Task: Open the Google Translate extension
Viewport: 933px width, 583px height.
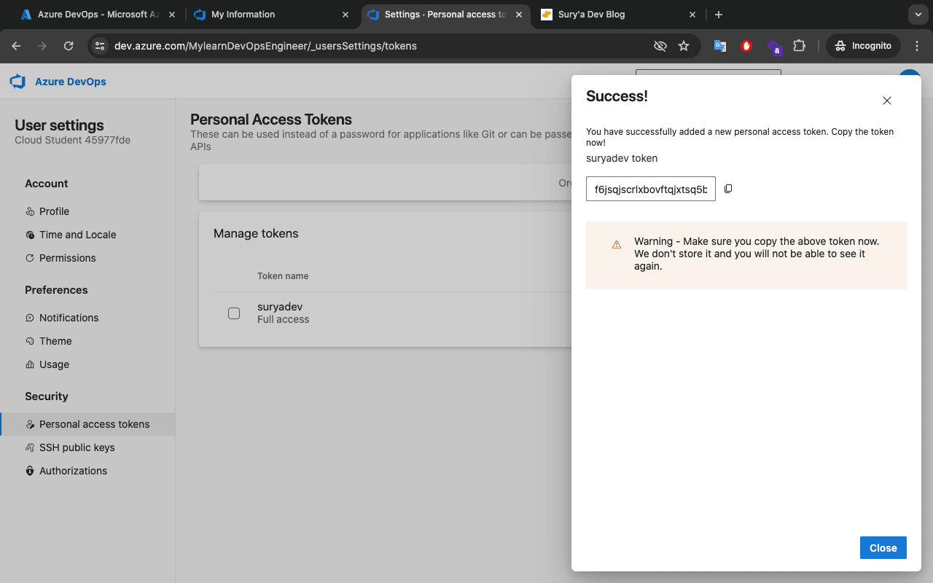Action: click(x=719, y=46)
